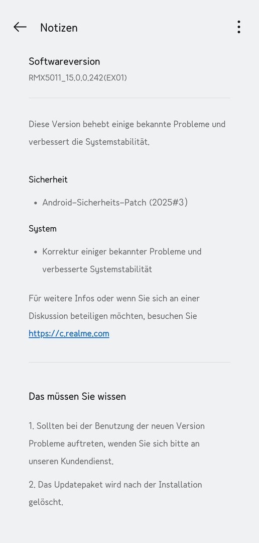Tap the back arrow icon

[20, 27]
